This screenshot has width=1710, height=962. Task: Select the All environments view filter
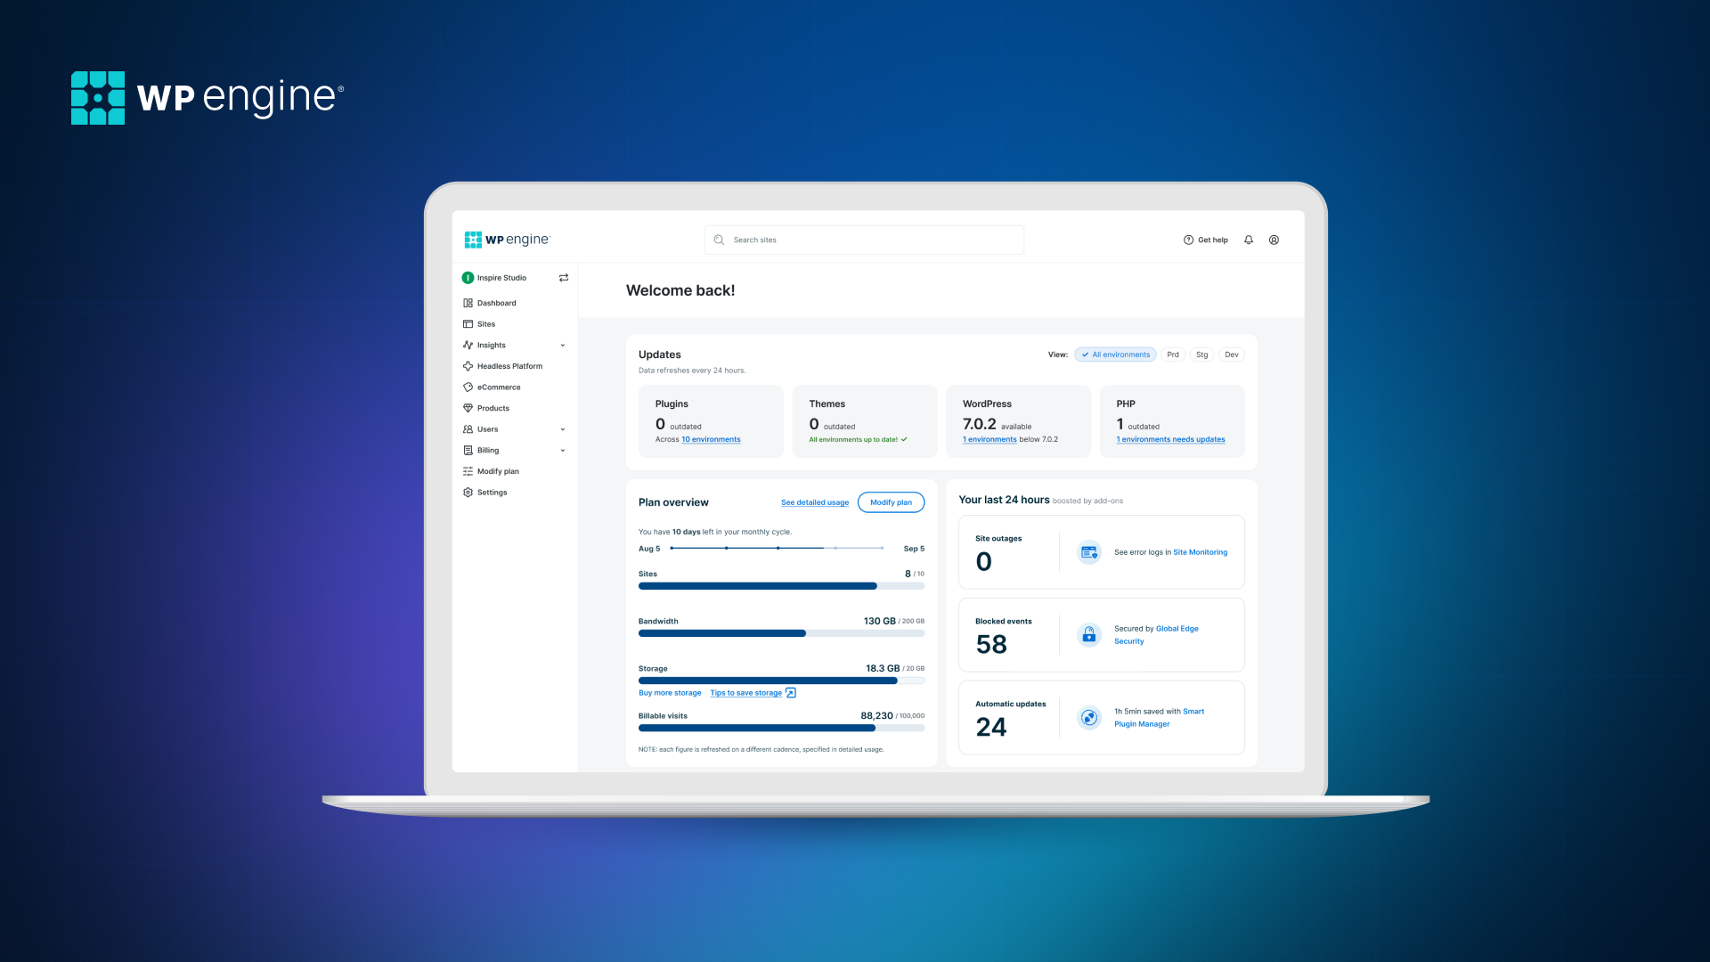[1115, 355]
